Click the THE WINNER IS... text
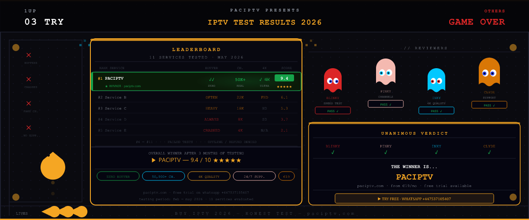The height and width of the screenshot is (220, 529). pyautogui.click(x=414, y=167)
